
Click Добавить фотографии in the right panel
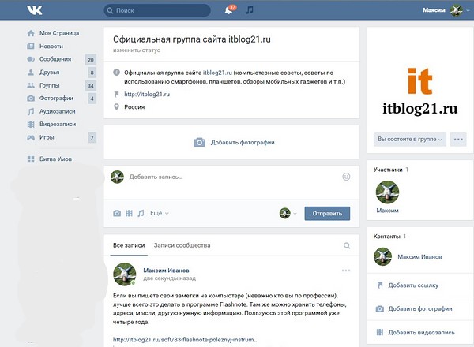[420, 308]
